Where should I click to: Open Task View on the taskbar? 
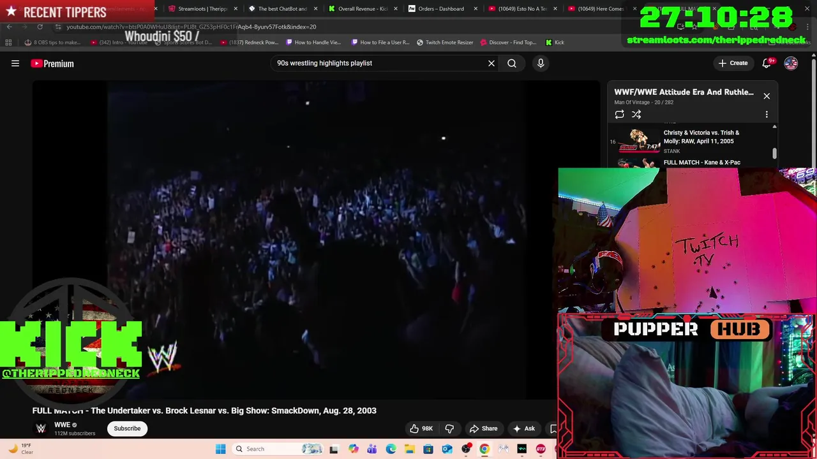pyautogui.click(x=333, y=449)
